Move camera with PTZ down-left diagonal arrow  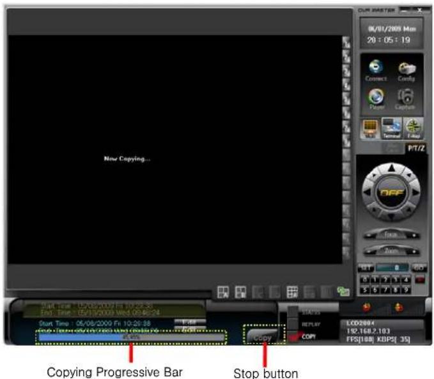(374, 210)
